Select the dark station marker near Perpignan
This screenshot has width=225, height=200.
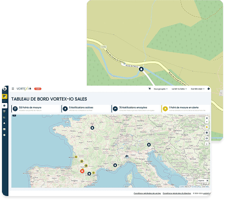89,173
